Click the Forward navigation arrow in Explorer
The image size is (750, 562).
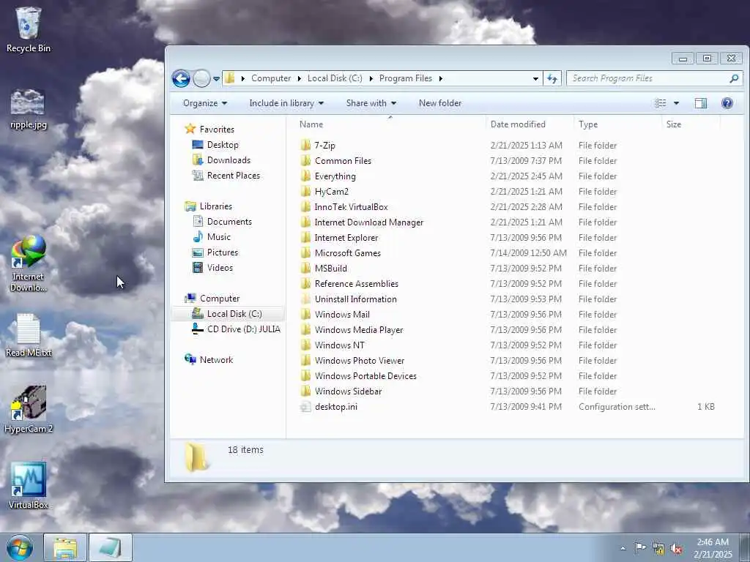(x=201, y=78)
